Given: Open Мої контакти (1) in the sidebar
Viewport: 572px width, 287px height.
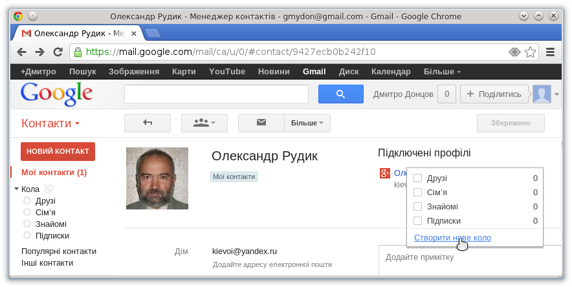Looking at the screenshot, I should (x=54, y=173).
